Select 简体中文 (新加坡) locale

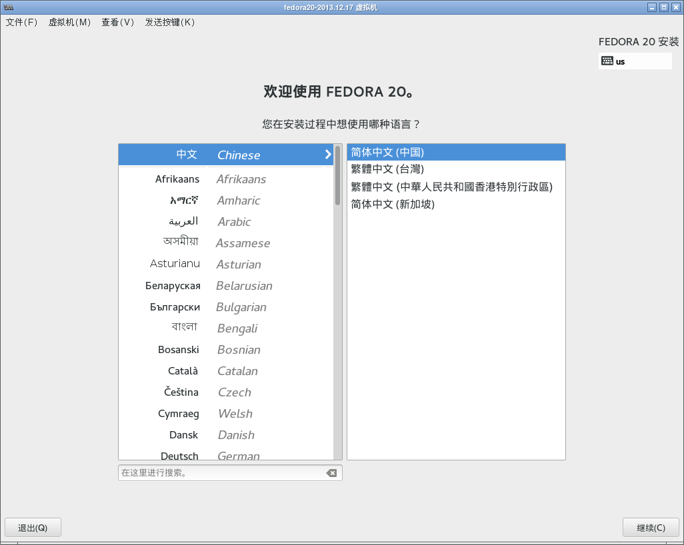456,204
